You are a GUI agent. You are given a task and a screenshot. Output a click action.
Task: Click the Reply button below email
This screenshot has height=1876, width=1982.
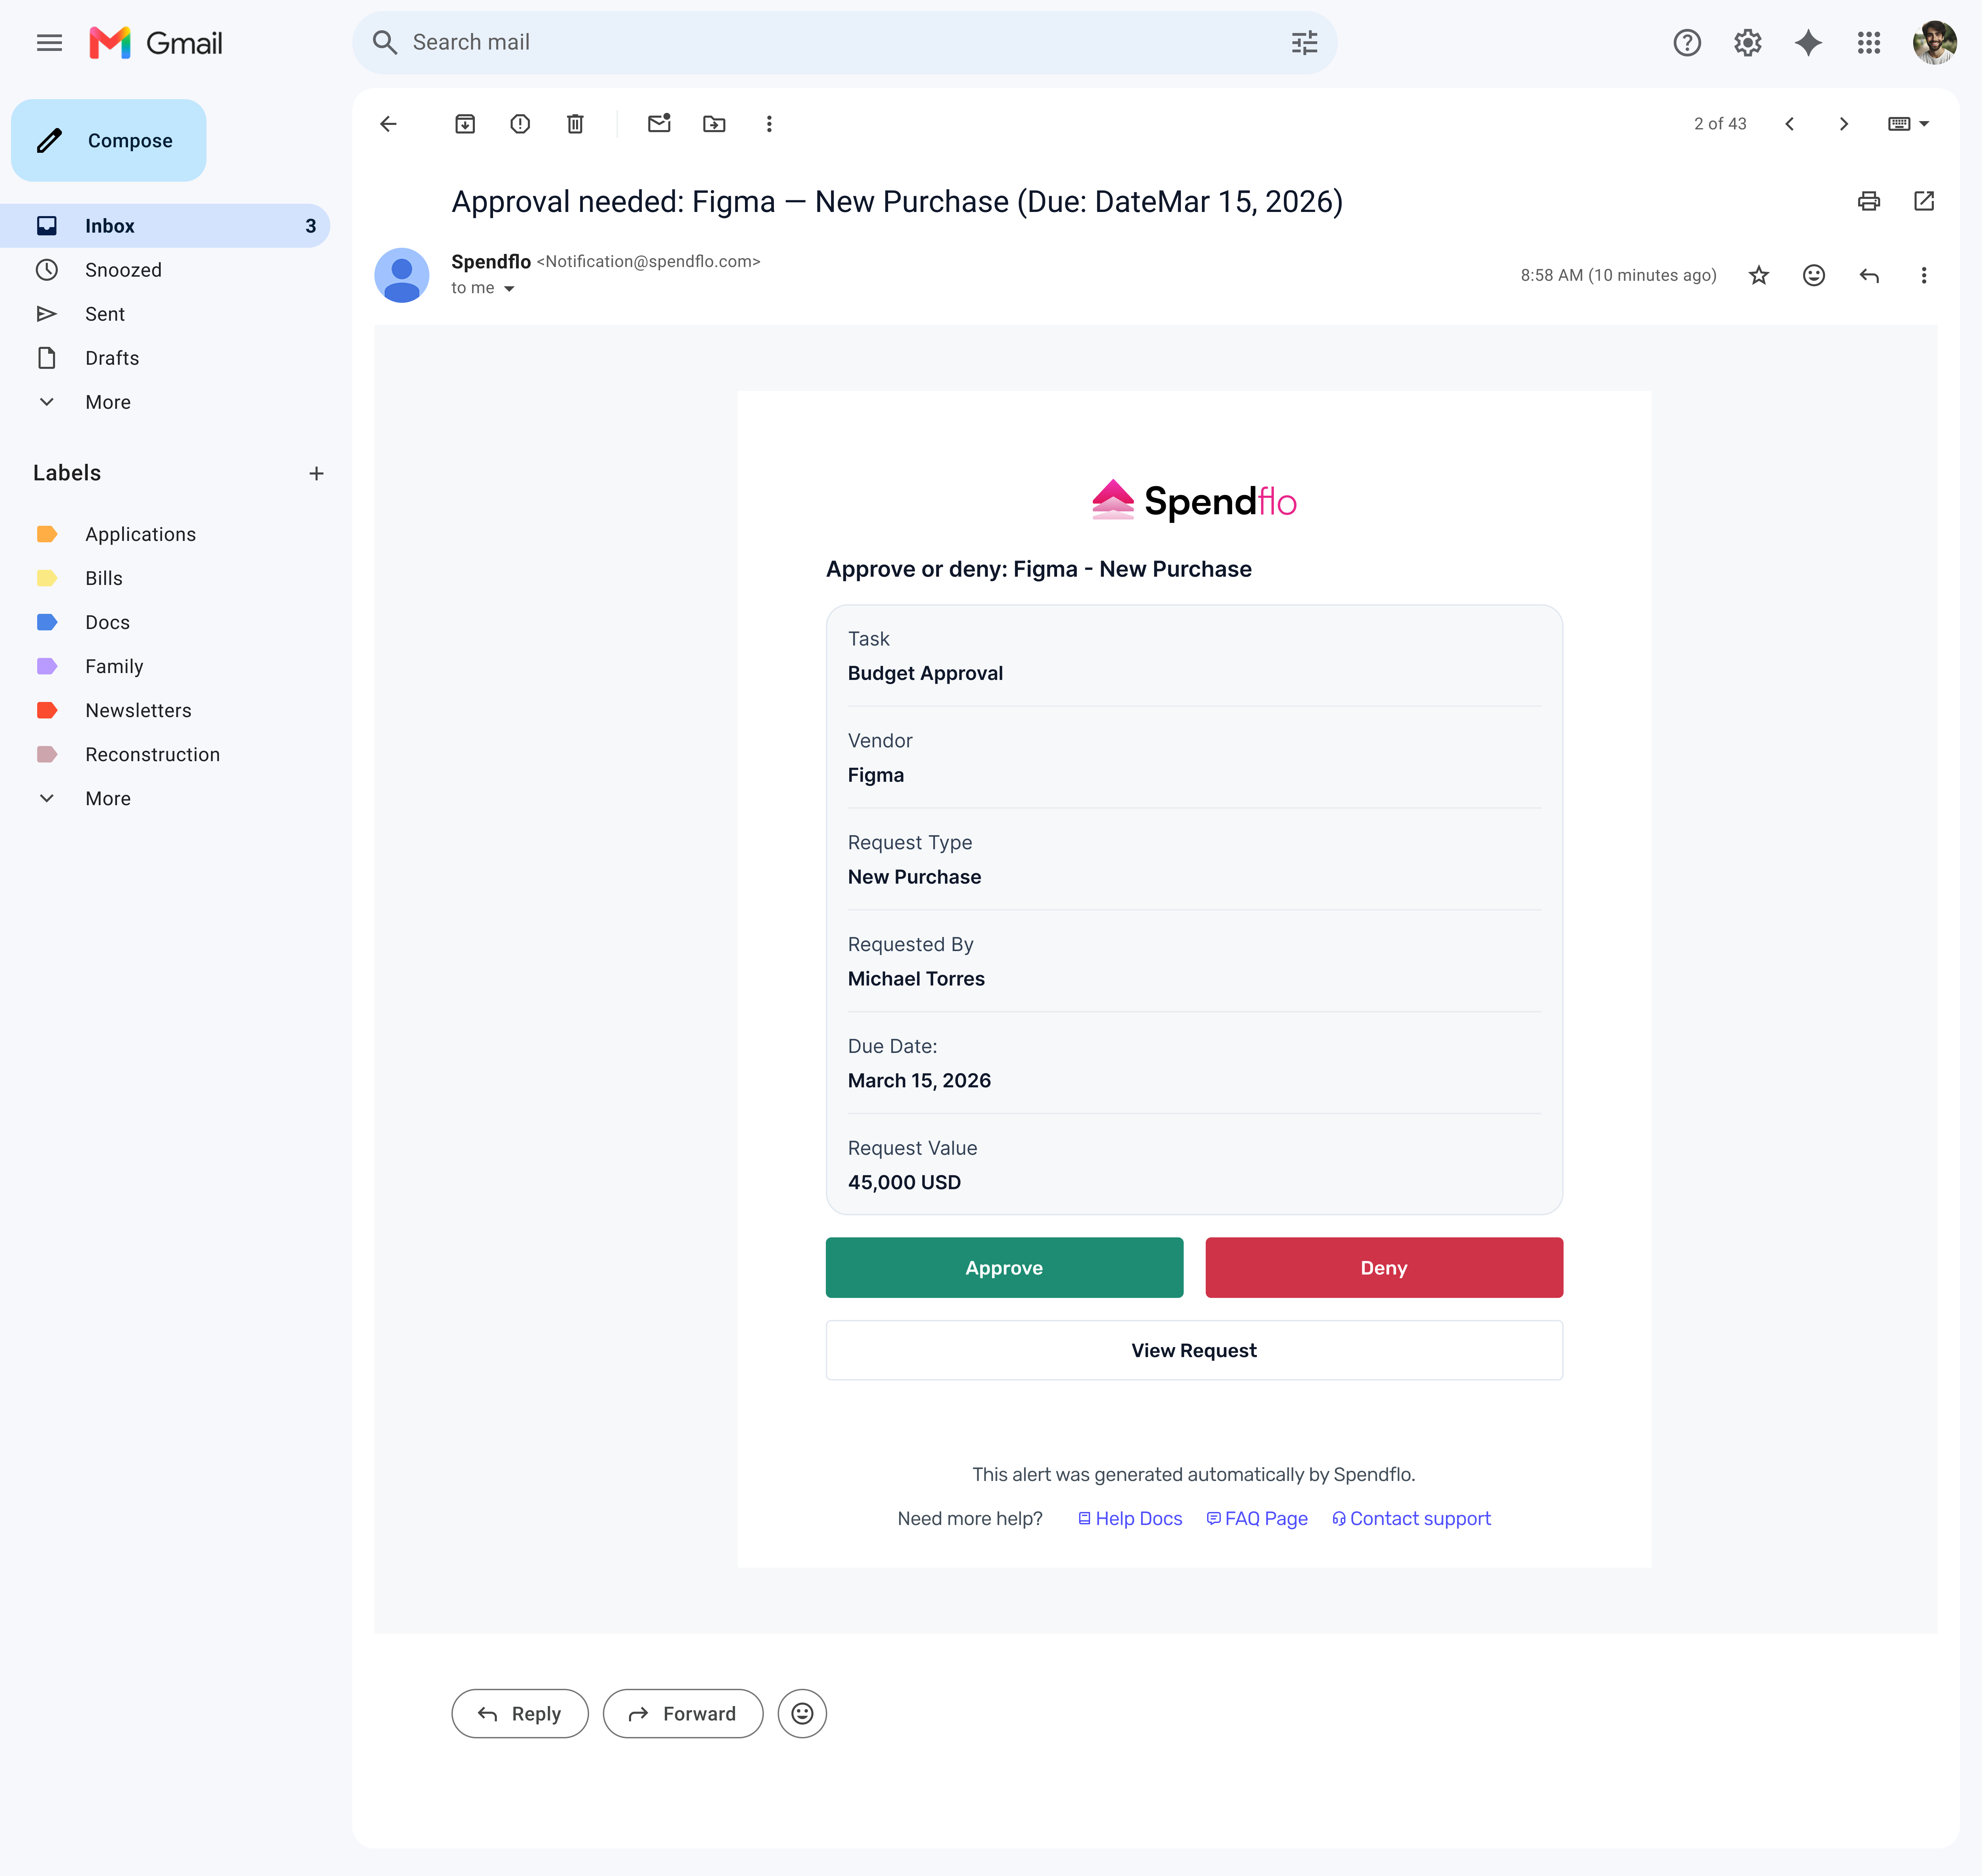click(520, 1714)
